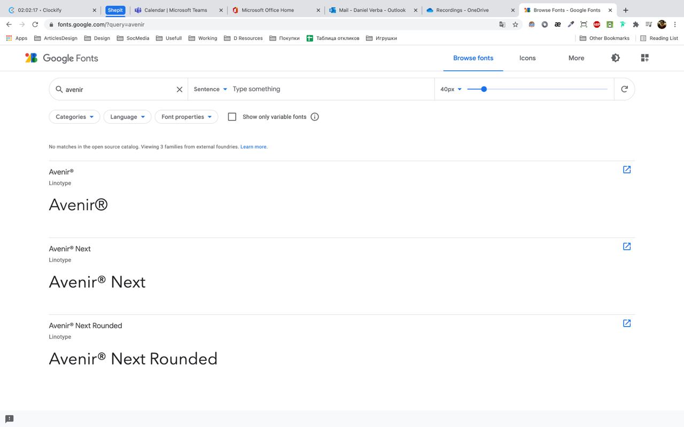
Task: Reset preview settings with refresh icon
Action: tap(624, 89)
